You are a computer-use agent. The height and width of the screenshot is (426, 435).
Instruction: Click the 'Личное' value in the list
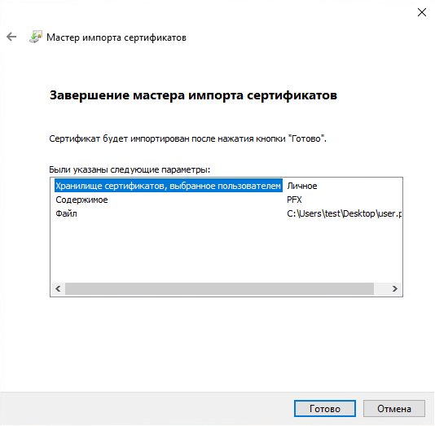[302, 186]
